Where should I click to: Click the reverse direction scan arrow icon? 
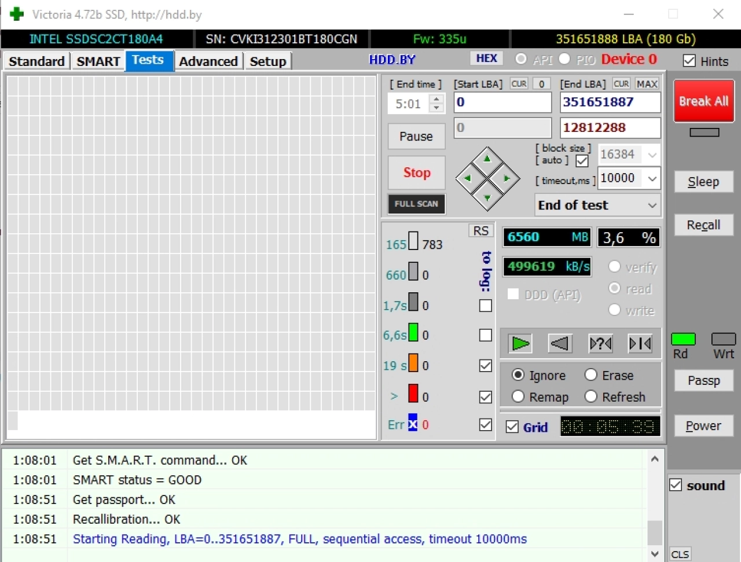[560, 343]
